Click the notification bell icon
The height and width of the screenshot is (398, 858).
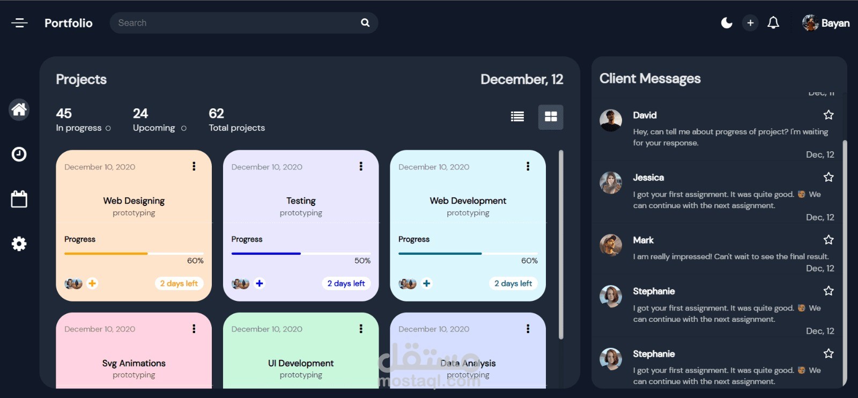[773, 23]
